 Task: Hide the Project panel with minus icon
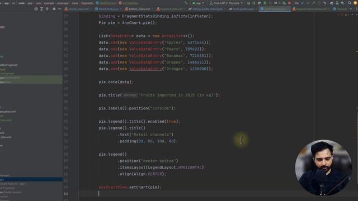pyautogui.click(x=60, y=9)
